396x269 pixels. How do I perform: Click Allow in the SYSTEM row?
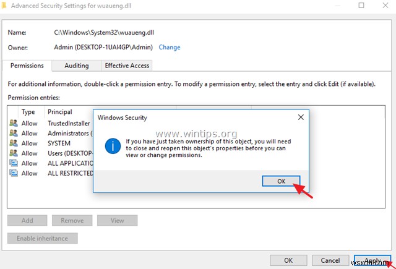29,143
